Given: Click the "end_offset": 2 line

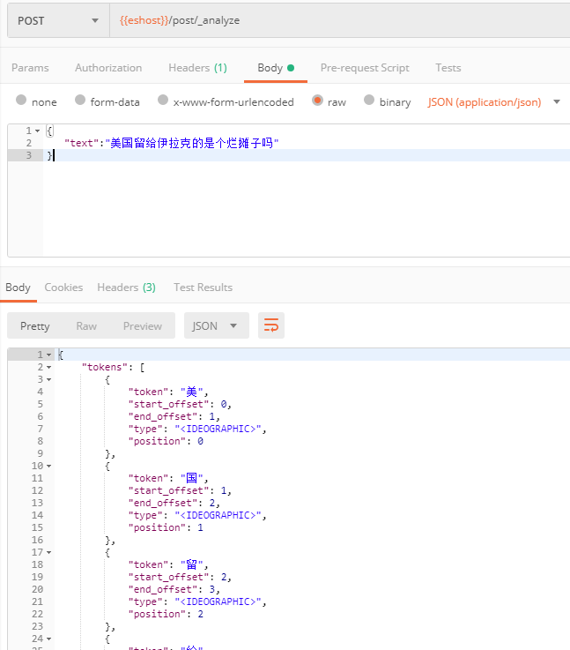Looking at the screenshot, I should coord(174,504).
